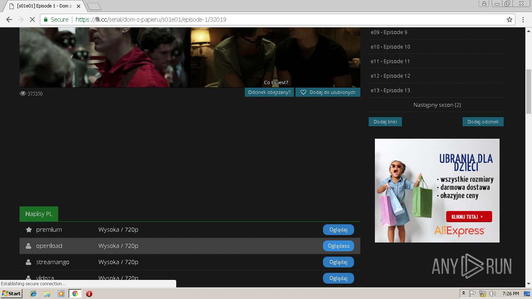
Task: Click Oglądaj for vidoza source
Action: [x=338, y=278]
